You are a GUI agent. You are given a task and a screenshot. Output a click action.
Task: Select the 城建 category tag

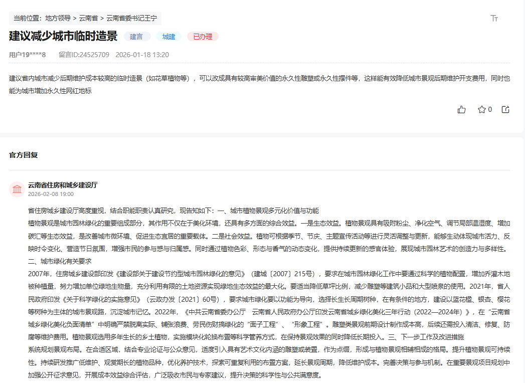pyautogui.click(x=168, y=36)
